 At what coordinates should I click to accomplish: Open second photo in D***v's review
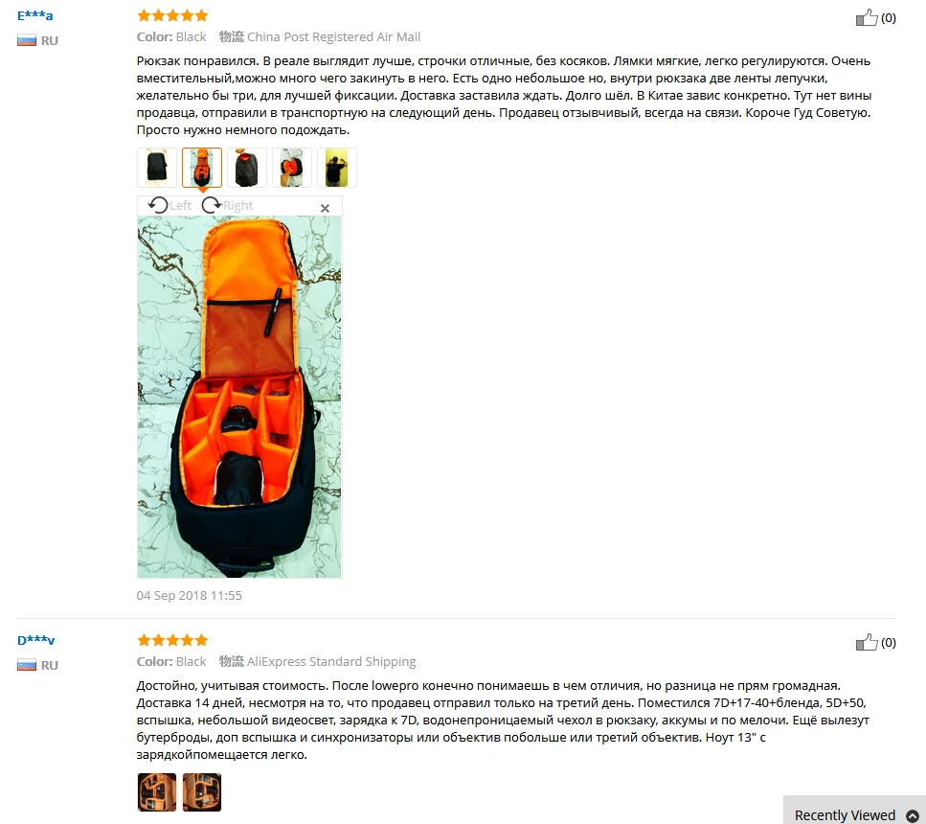(x=202, y=792)
